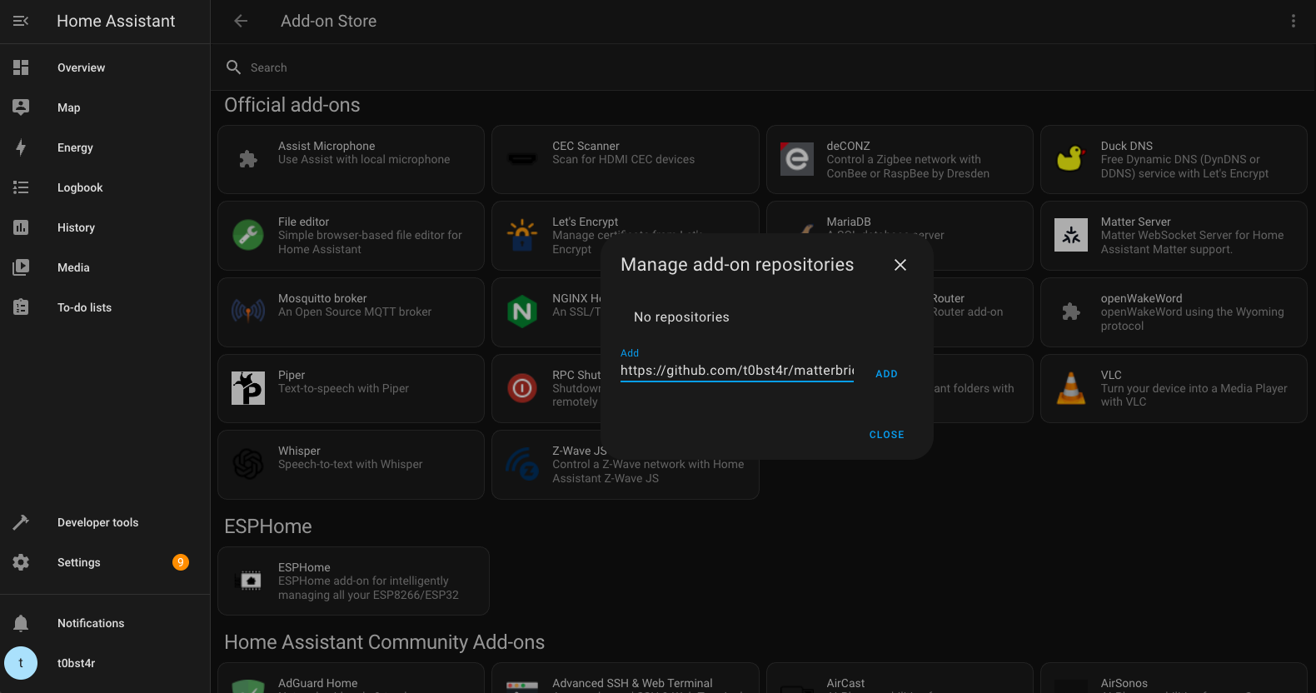Close the repositories dialog with X
1316x693 pixels.
(x=900, y=265)
